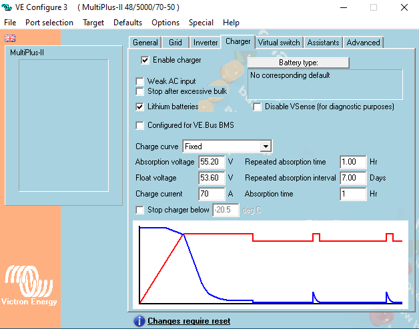Open the File menu
Screen dimensions: 419x329
(x=10, y=23)
